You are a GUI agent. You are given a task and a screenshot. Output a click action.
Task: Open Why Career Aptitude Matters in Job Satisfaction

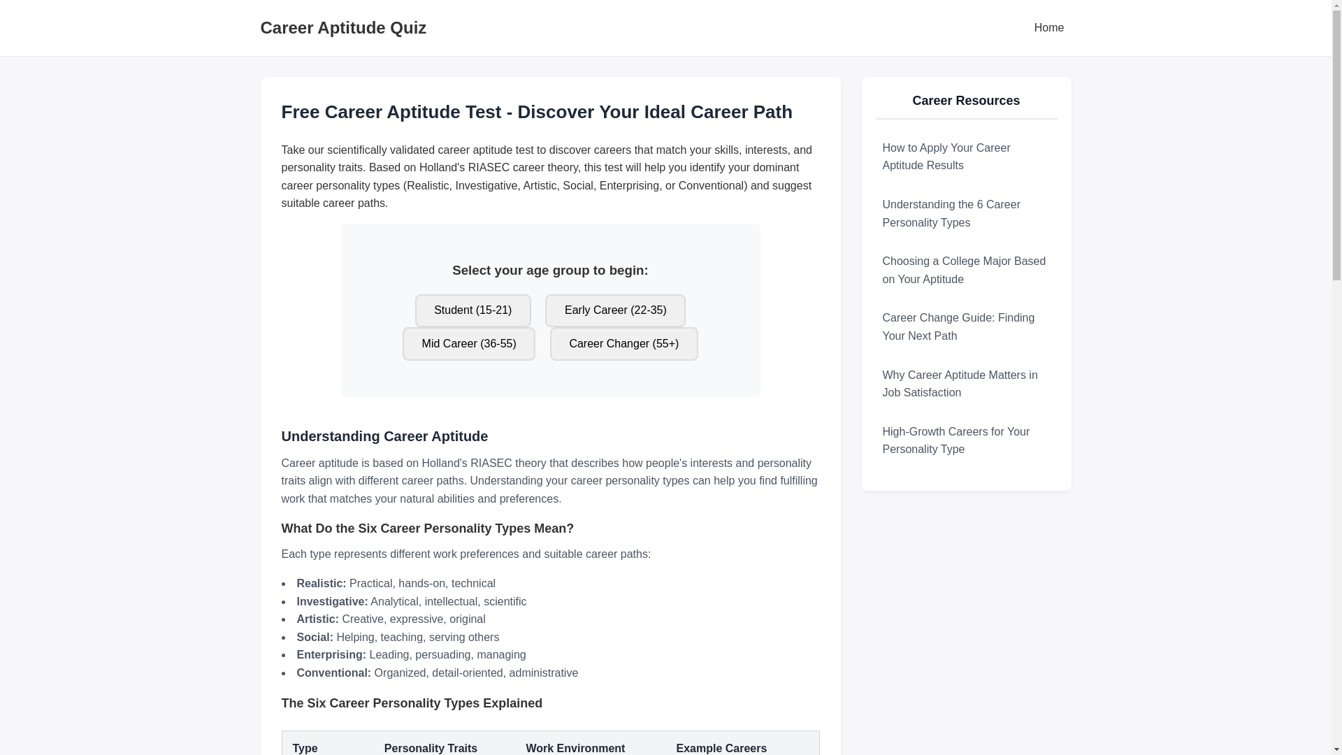pos(966,384)
